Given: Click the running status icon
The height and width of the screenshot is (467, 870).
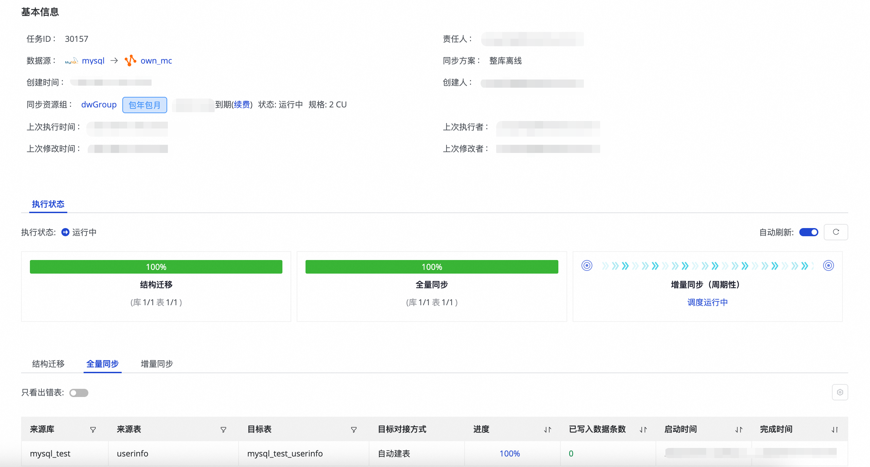Looking at the screenshot, I should pyautogui.click(x=65, y=232).
